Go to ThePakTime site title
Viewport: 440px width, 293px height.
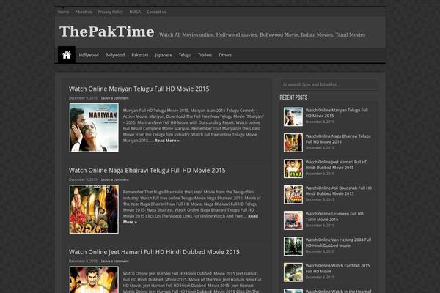click(x=106, y=31)
